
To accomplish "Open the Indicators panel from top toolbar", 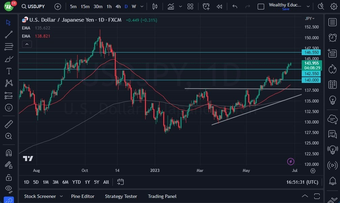I will coord(171,6).
